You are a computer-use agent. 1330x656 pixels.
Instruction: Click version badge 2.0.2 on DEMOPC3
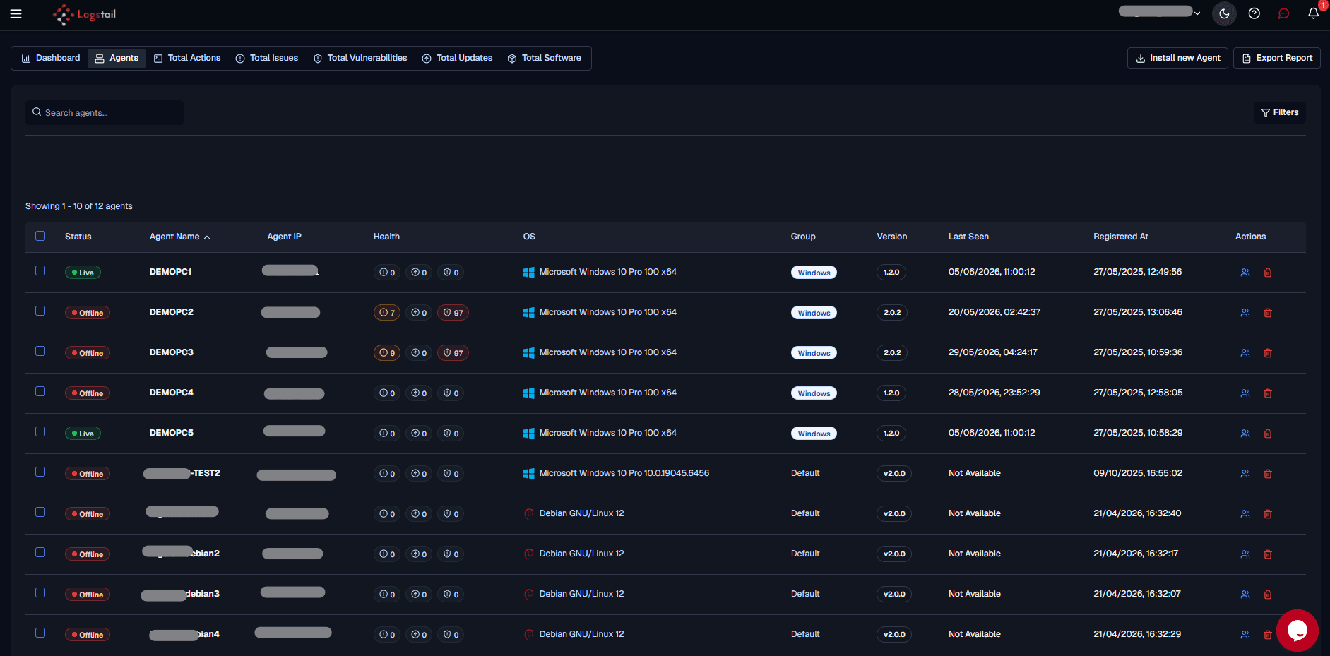click(891, 352)
